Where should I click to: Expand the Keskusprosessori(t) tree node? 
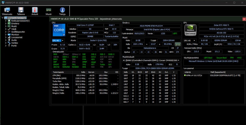[x=6, y=21]
